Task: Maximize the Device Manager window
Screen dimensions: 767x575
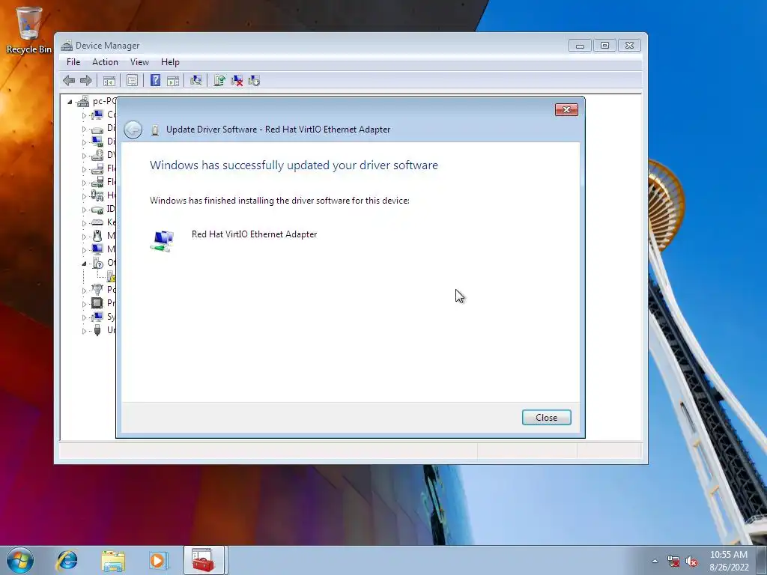Action: 604,46
